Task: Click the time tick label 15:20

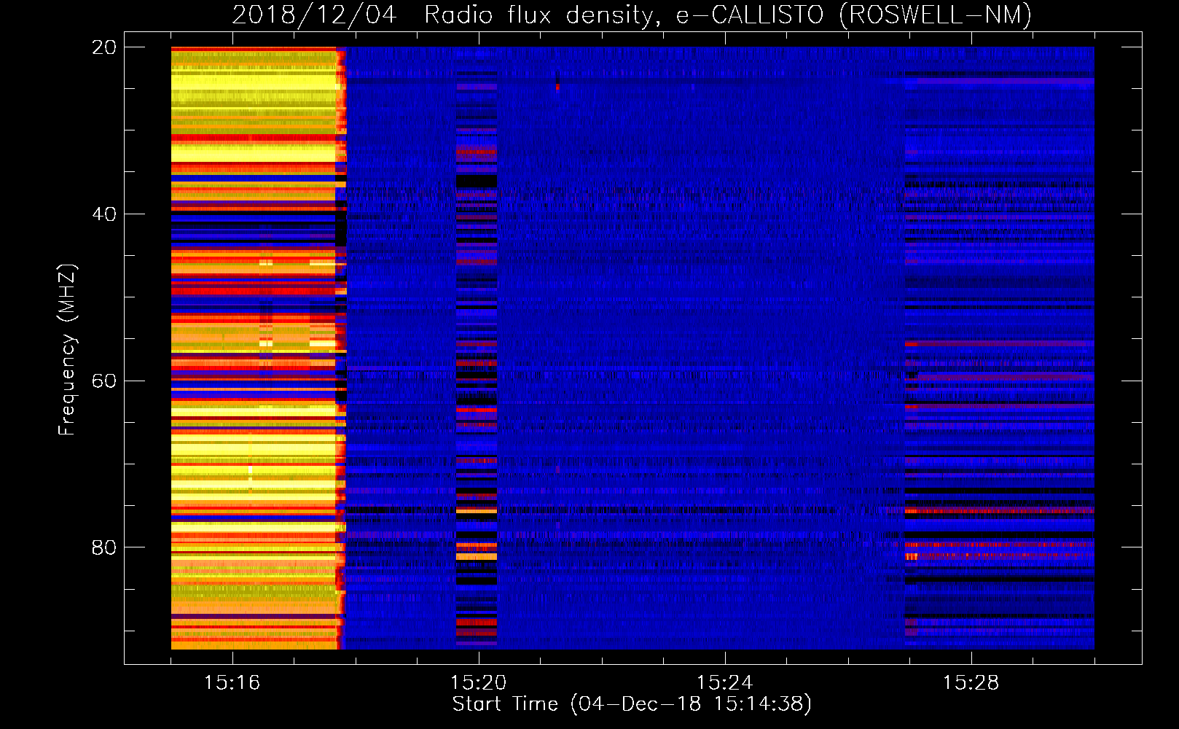Action: [x=479, y=683]
